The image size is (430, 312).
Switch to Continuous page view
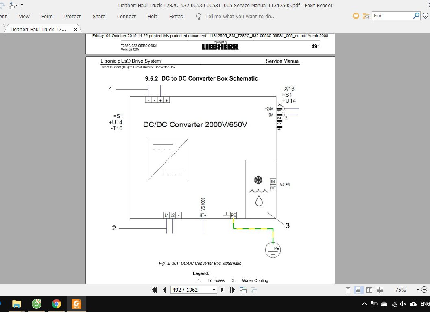(x=358, y=290)
